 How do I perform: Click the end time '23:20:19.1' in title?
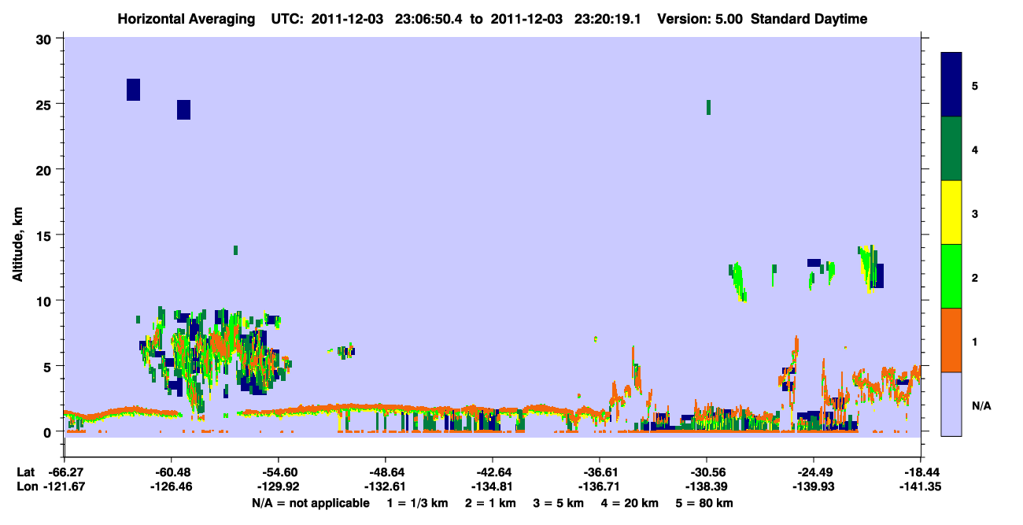(609, 19)
